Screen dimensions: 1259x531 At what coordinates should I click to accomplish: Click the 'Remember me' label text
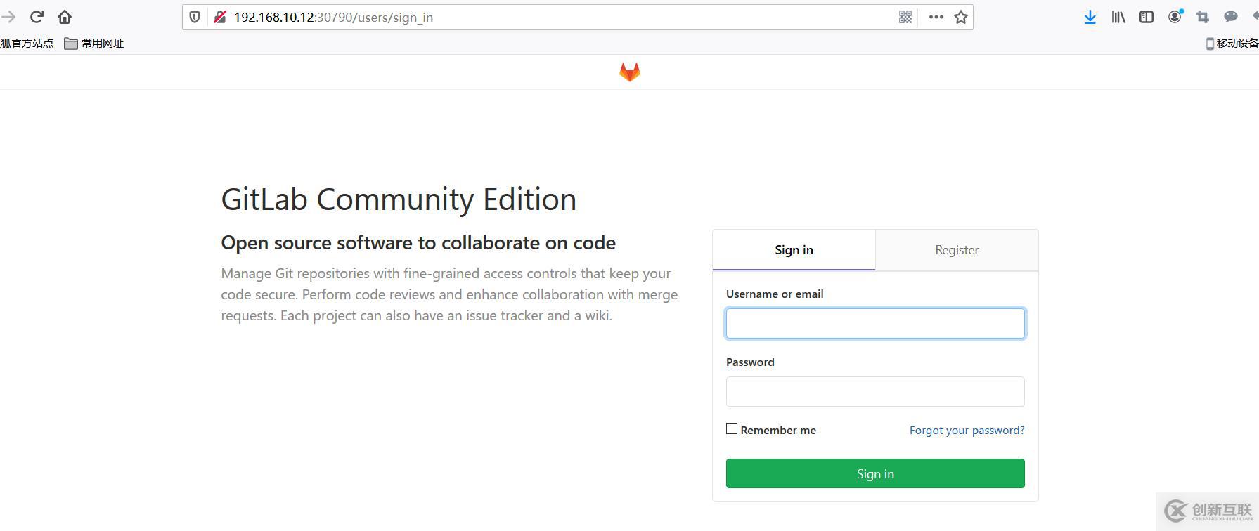778,430
